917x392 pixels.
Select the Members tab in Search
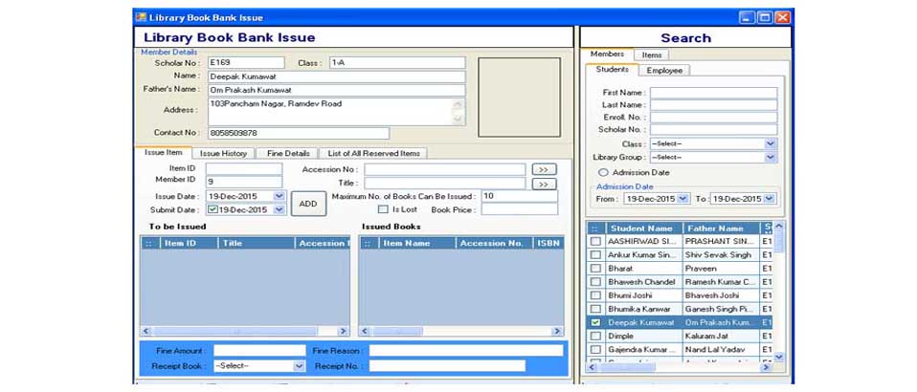point(607,54)
